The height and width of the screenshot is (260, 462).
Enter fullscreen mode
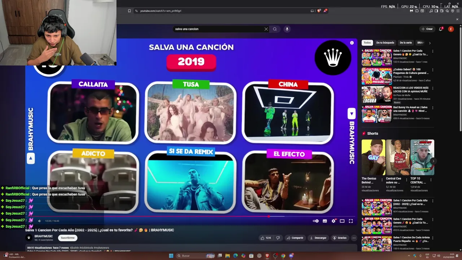tap(351, 221)
